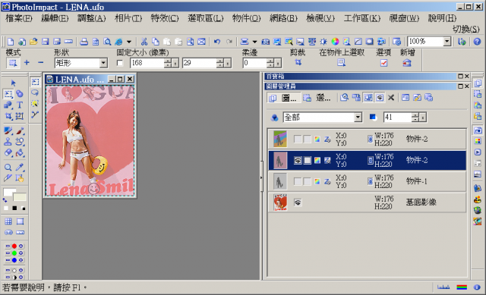Print with the printer icon
This screenshot has height=295, width=486.
click(84, 42)
